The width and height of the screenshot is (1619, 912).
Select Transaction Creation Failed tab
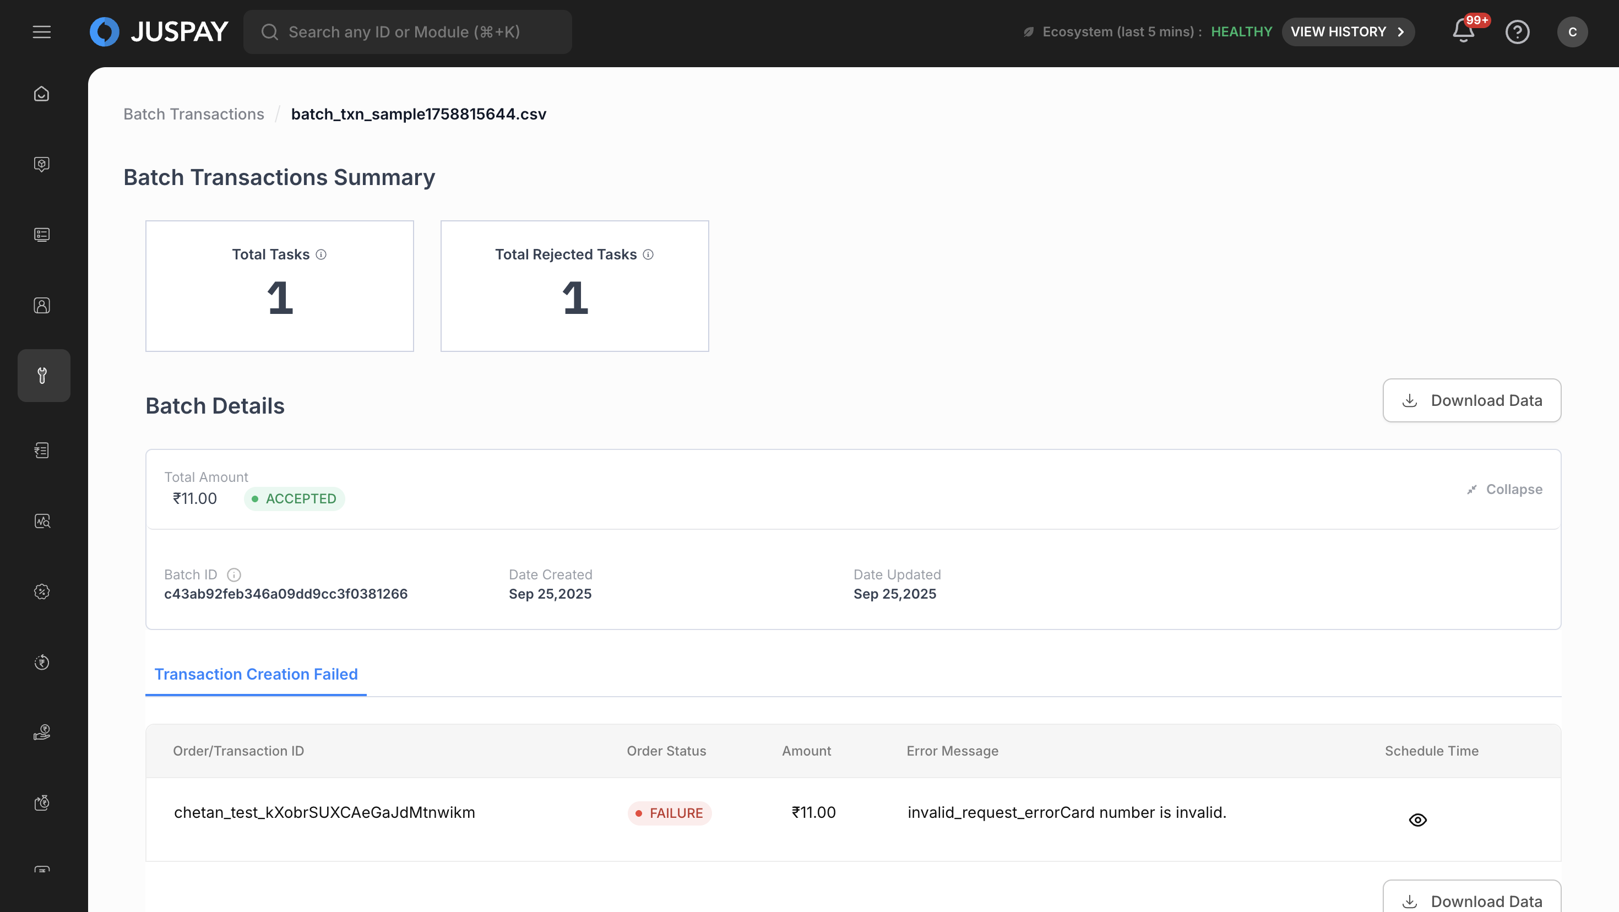pos(256,674)
